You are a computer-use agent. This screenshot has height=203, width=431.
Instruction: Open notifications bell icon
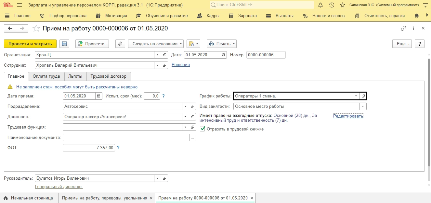[320, 5]
